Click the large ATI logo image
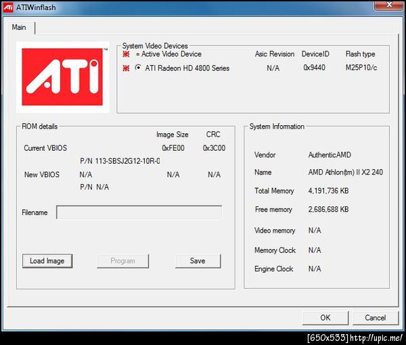 (x=62, y=77)
